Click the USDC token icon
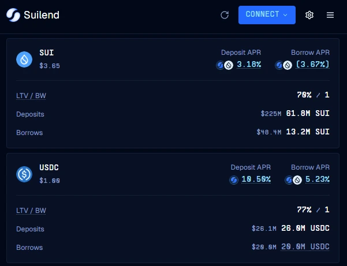Screen dimensions: 347x266 (24, 174)
